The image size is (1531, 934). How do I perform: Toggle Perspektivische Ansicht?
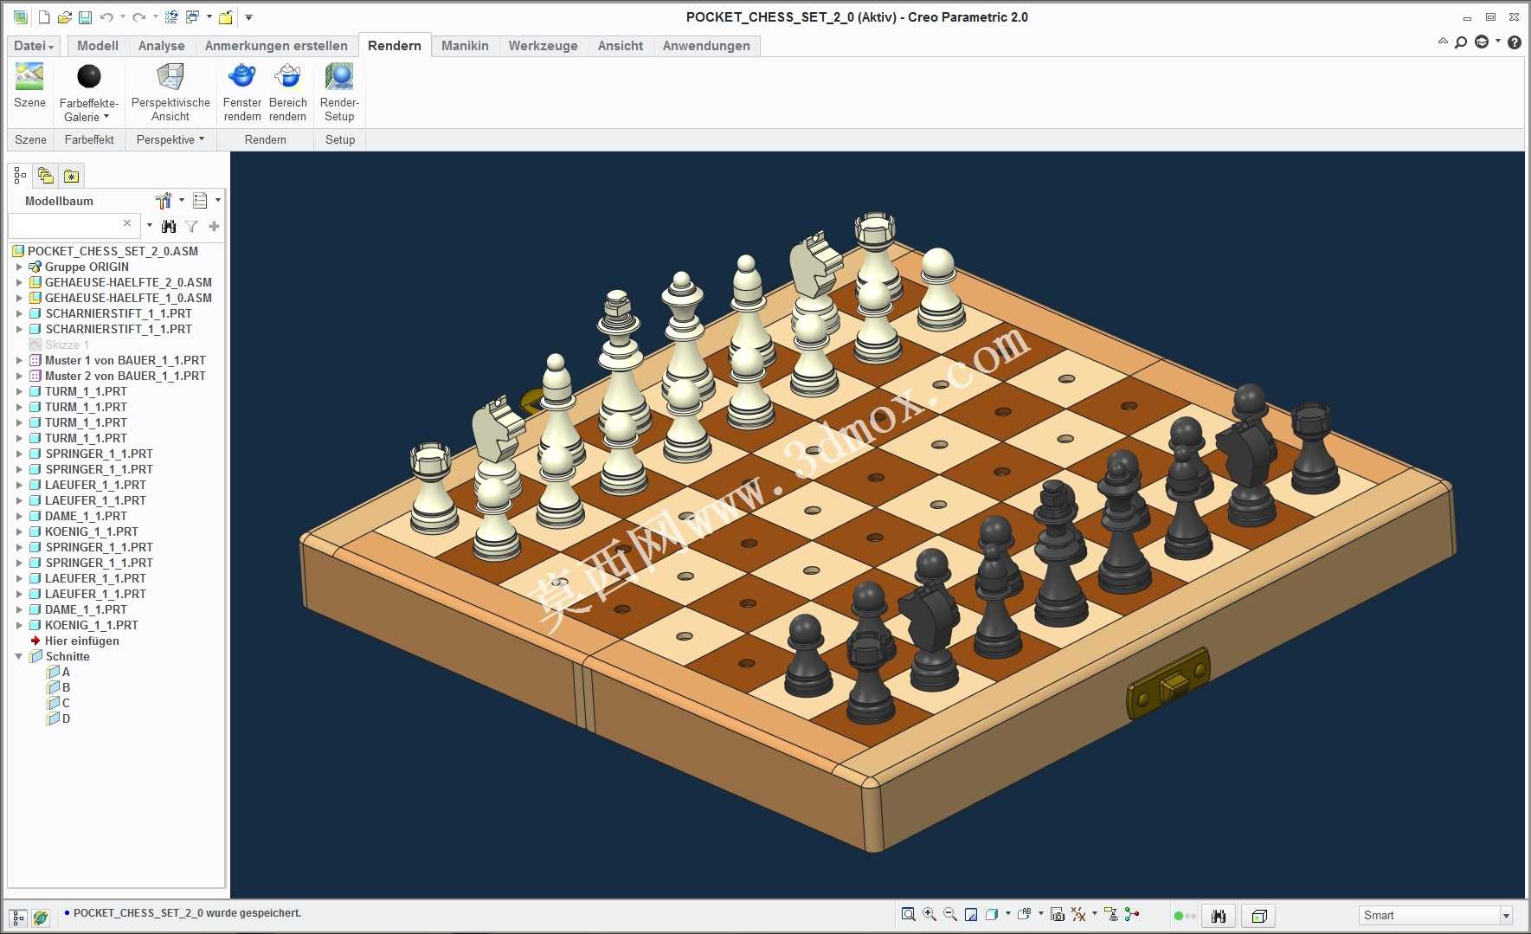point(170,92)
